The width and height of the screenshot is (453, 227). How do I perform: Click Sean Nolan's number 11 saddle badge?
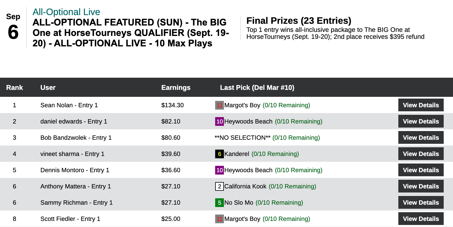(219, 105)
